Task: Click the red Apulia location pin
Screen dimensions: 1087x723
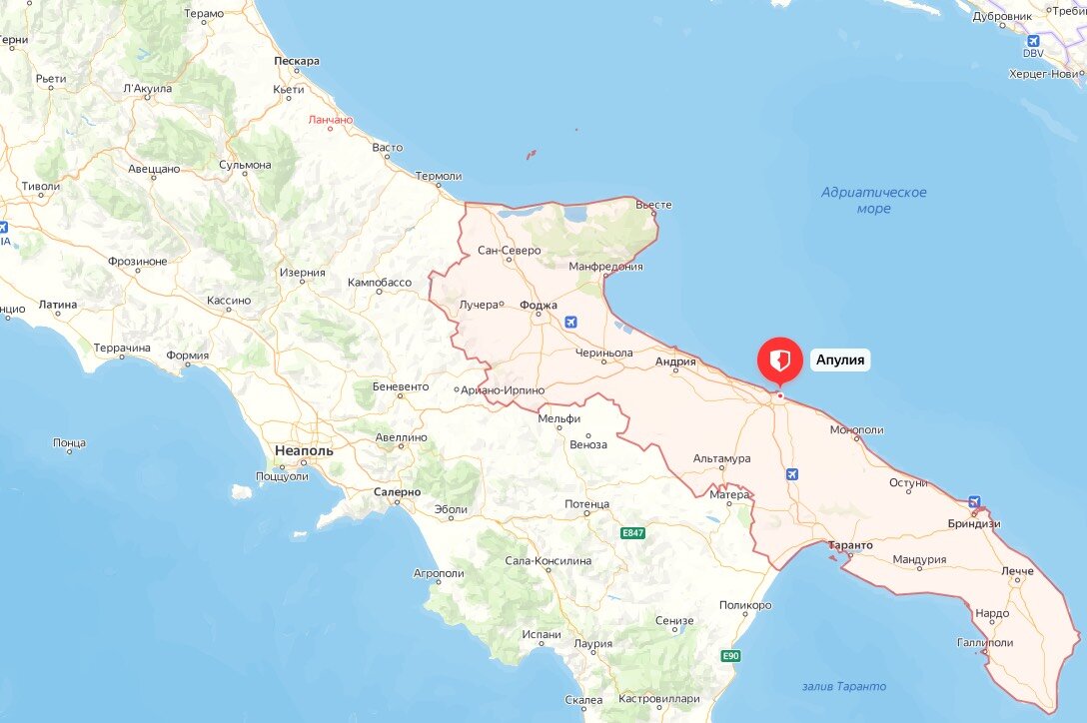Action: [x=780, y=361]
